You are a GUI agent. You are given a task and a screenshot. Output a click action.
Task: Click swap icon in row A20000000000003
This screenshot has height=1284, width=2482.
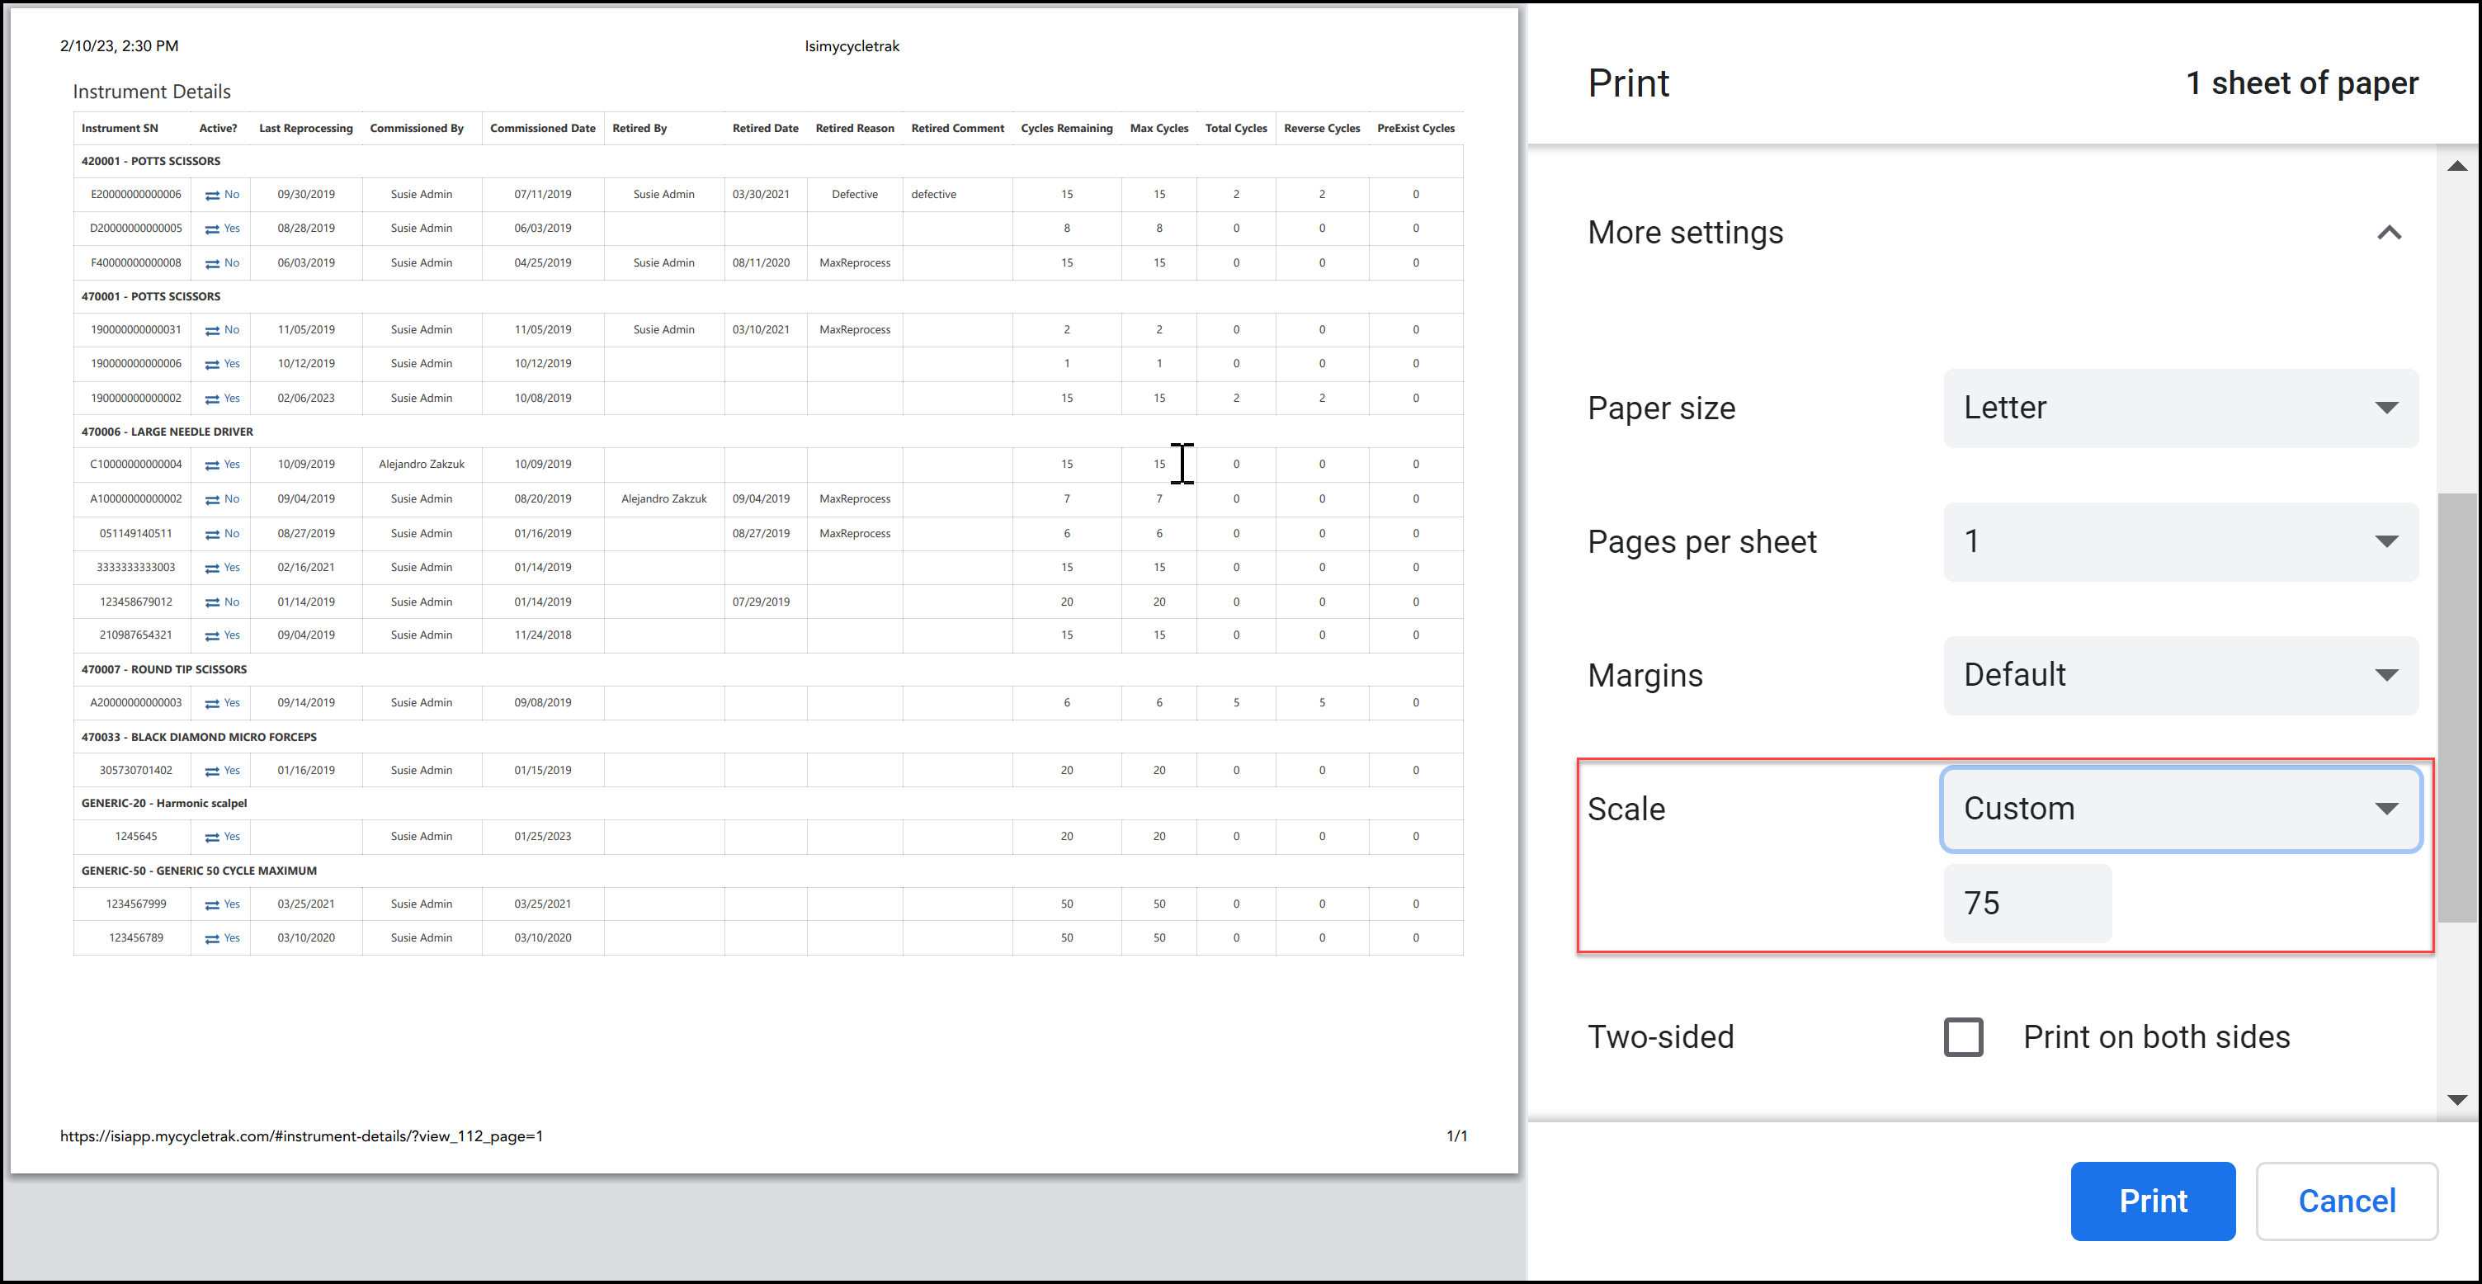pos(212,704)
